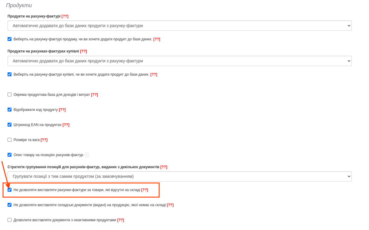This screenshot has height=230, width=369.
Task: Disable "Відображати код продукту"
Action: pos(9,109)
